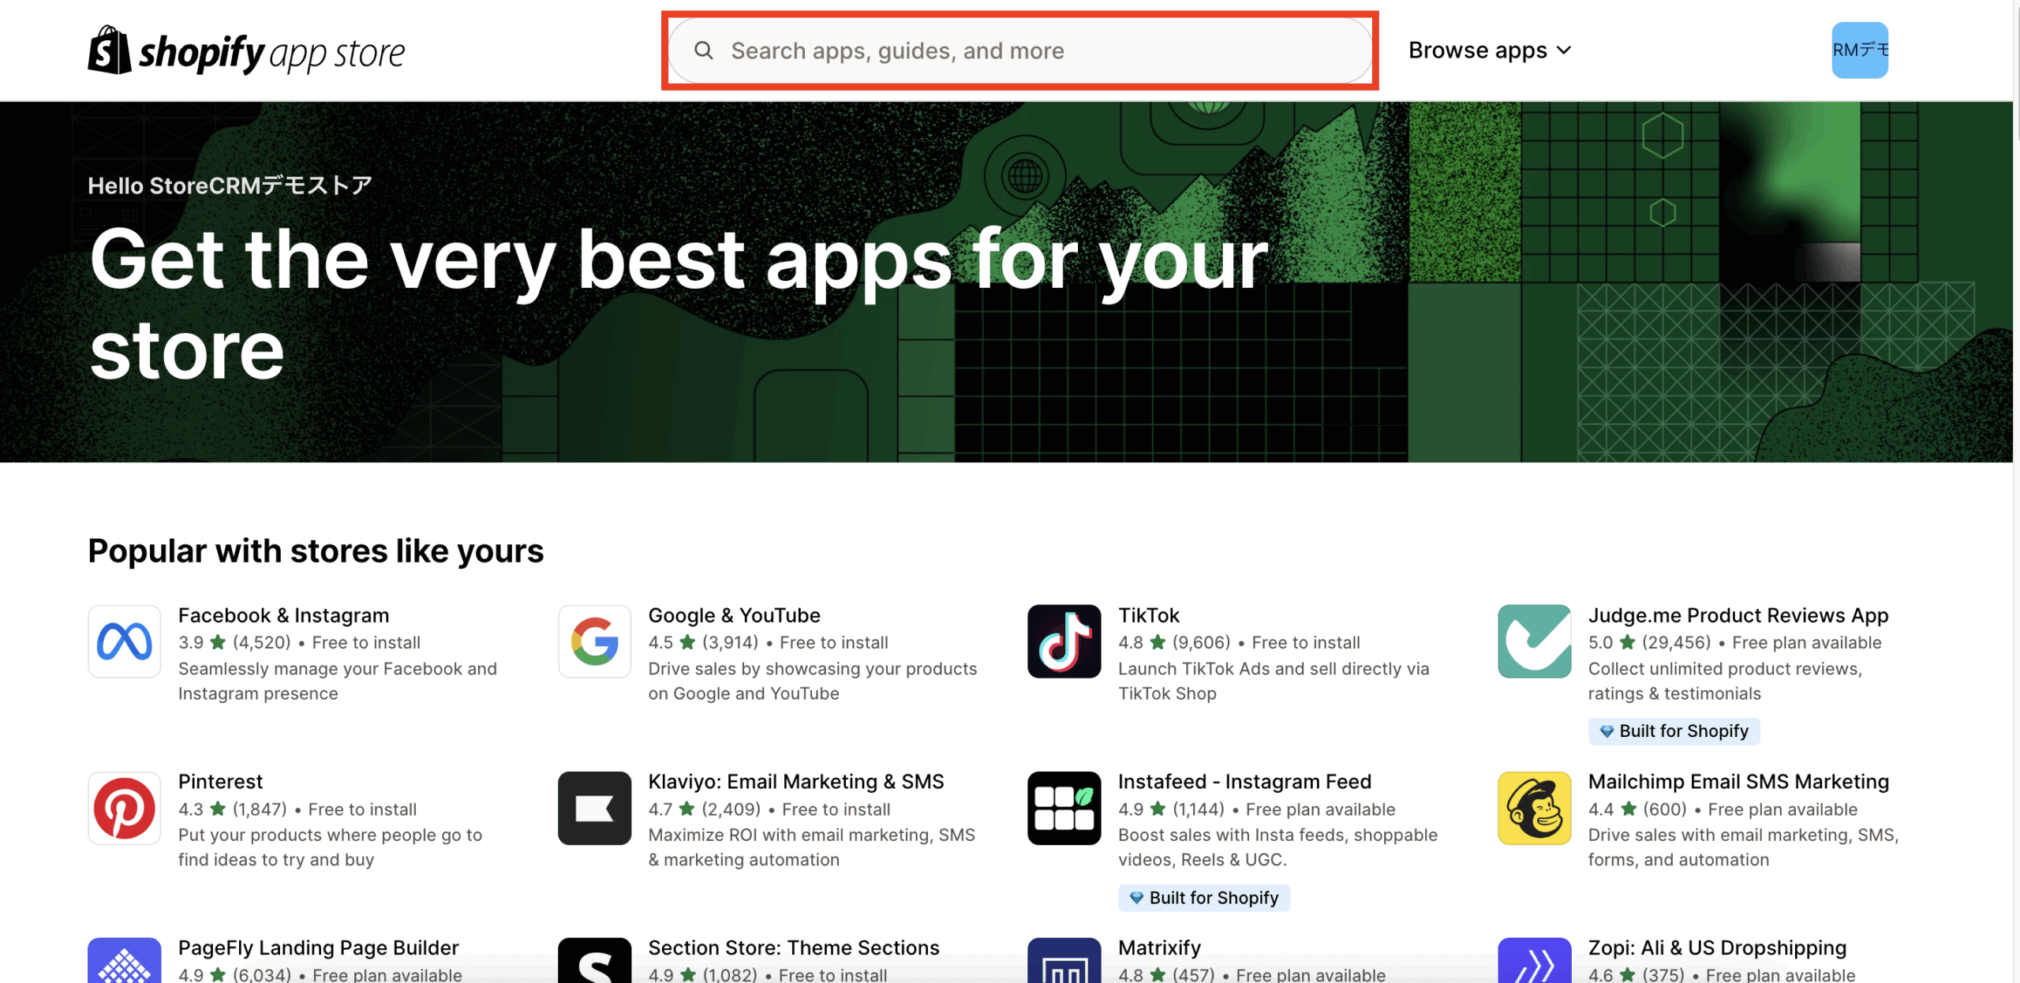Open the Section Store app icon
This screenshot has height=983, width=2020.
pos(594,960)
